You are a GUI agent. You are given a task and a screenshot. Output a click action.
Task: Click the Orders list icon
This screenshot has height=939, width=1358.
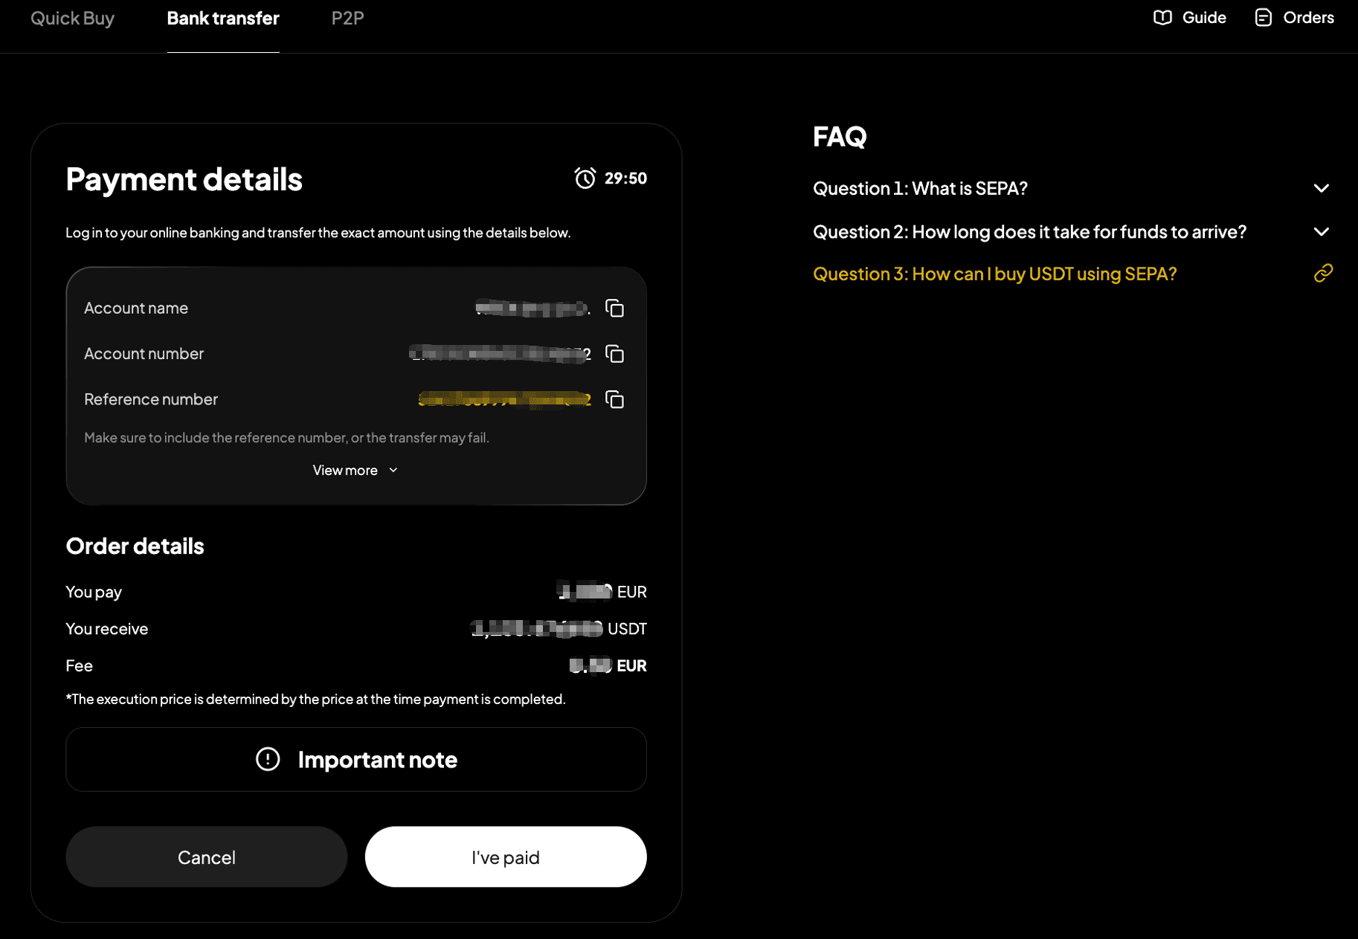click(1263, 18)
